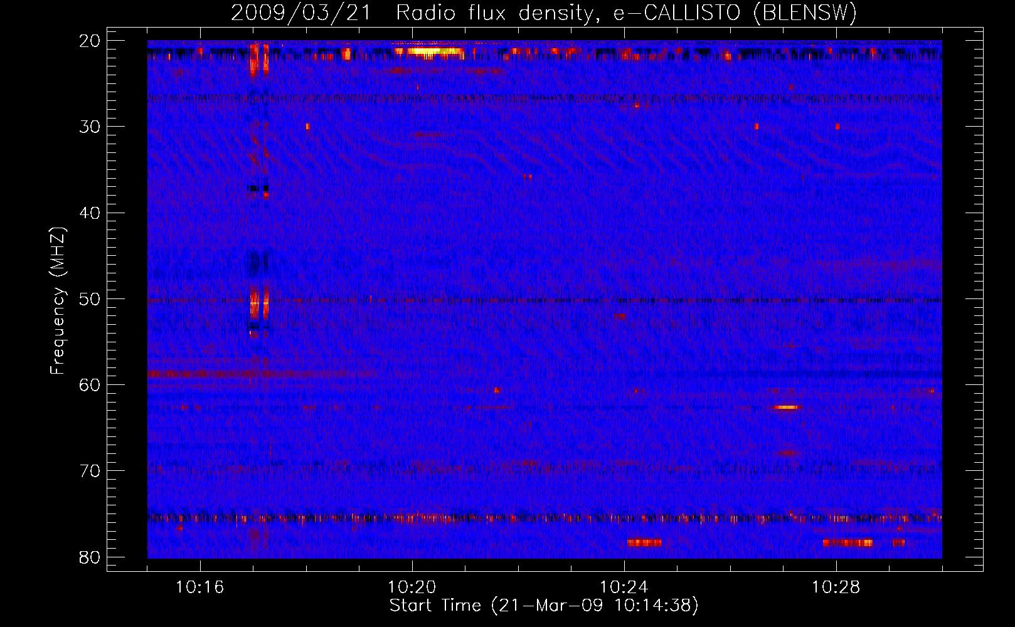The width and height of the screenshot is (1015, 627).
Task: Click the '80' frequency tick label
Action: pos(90,557)
